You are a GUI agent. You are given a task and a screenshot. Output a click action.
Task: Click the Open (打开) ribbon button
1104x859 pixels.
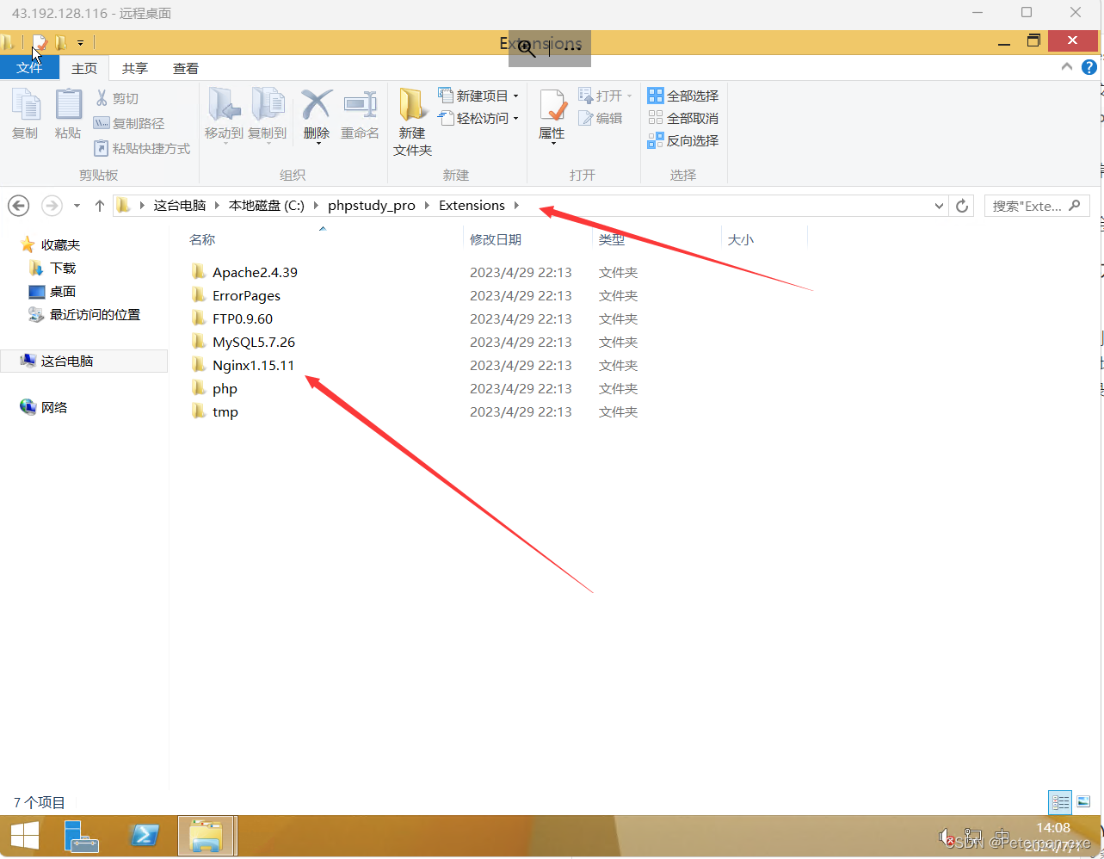pyautogui.click(x=606, y=96)
